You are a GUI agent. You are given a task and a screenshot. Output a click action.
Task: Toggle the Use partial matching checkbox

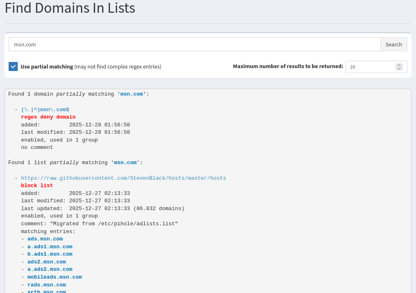pos(13,66)
